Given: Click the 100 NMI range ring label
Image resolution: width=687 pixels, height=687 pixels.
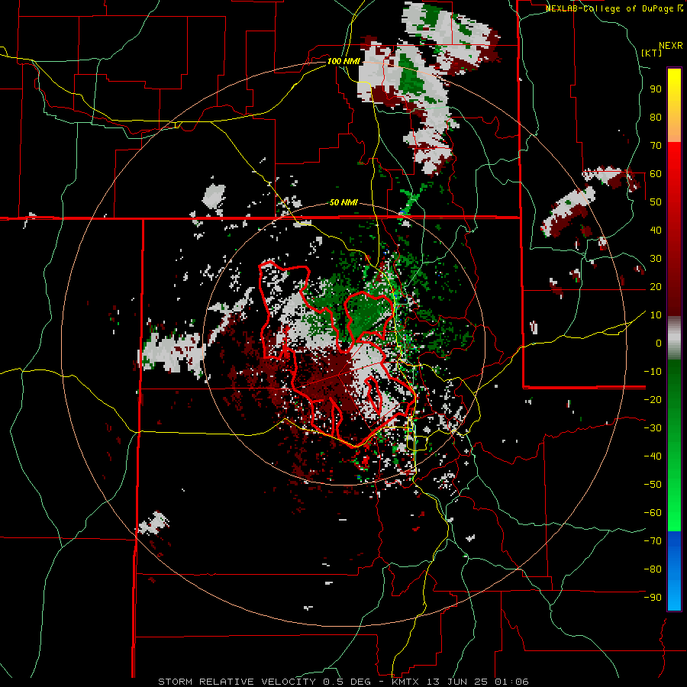Looking at the screenshot, I should (343, 61).
